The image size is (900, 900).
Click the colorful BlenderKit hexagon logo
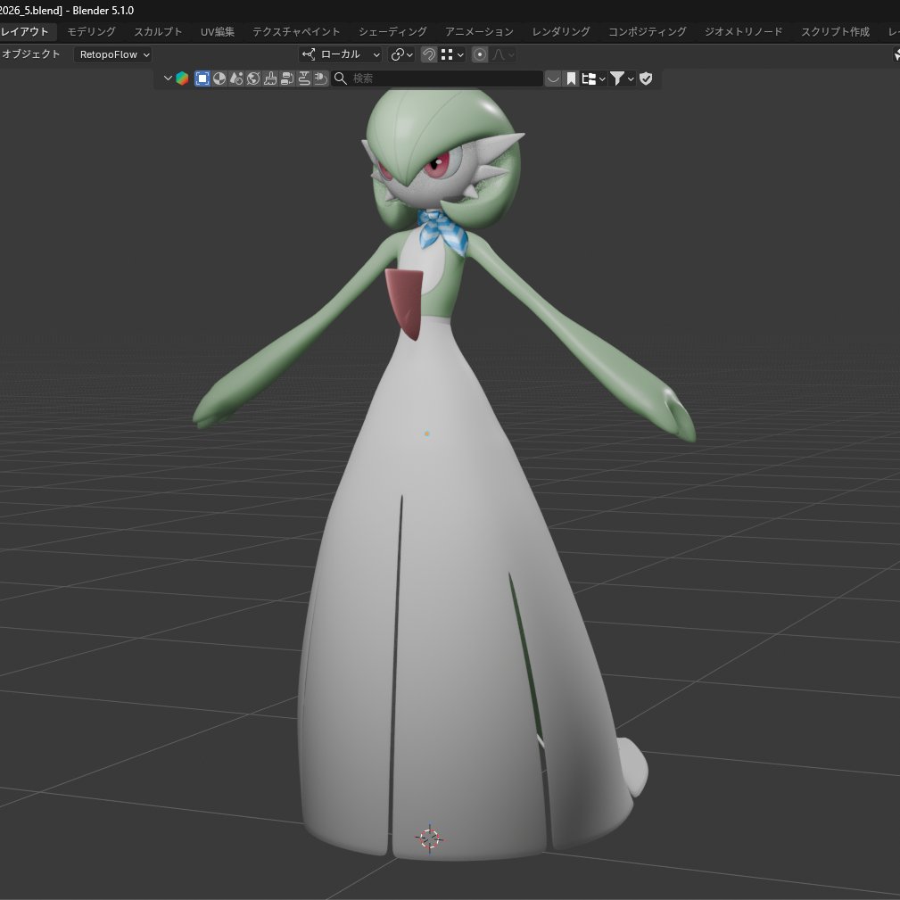click(x=182, y=78)
